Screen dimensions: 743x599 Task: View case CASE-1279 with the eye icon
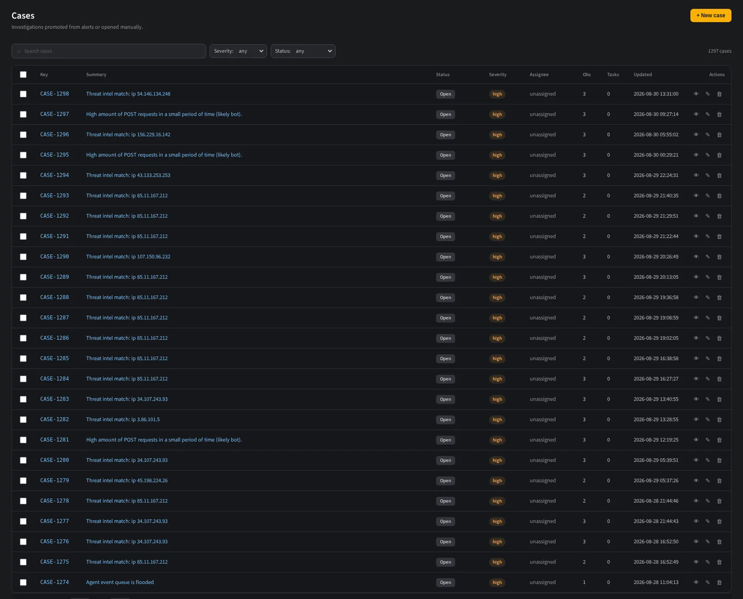point(696,481)
